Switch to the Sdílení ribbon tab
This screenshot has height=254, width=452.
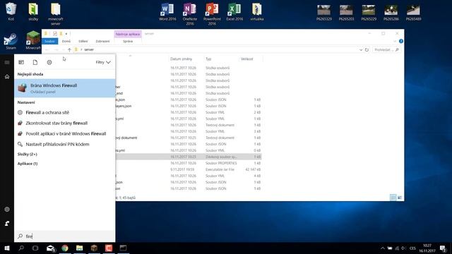click(83, 41)
